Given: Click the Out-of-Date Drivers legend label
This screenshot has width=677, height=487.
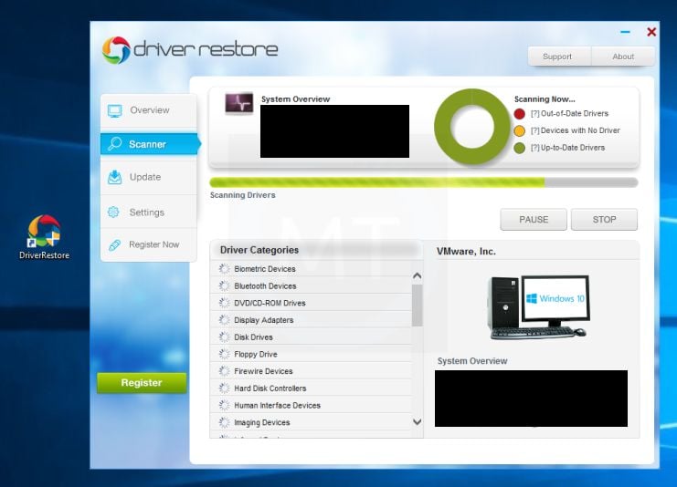Looking at the screenshot, I should (569, 113).
